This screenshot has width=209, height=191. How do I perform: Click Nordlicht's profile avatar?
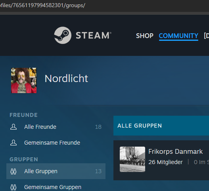point(24,80)
